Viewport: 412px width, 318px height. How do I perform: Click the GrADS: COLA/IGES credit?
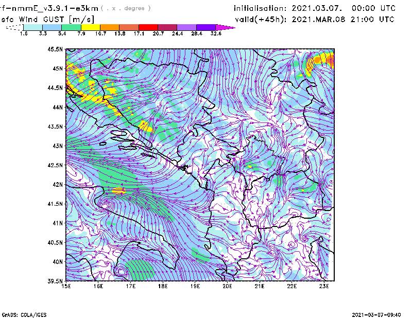(24, 315)
